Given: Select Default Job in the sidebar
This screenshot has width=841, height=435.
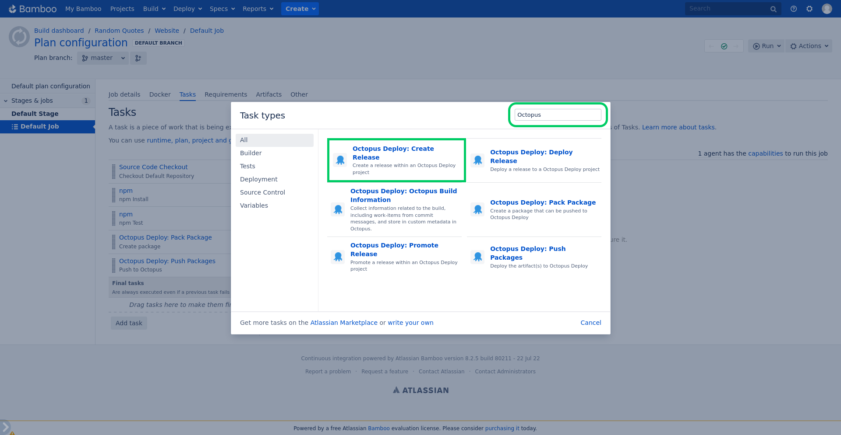Looking at the screenshot, I should [x=47, y=127].
